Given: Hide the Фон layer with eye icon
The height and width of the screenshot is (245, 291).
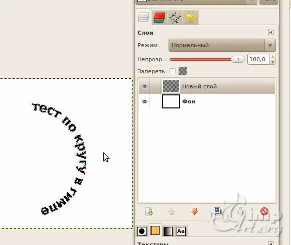Looking at the screenshot, I should click(x=144, y=101).
